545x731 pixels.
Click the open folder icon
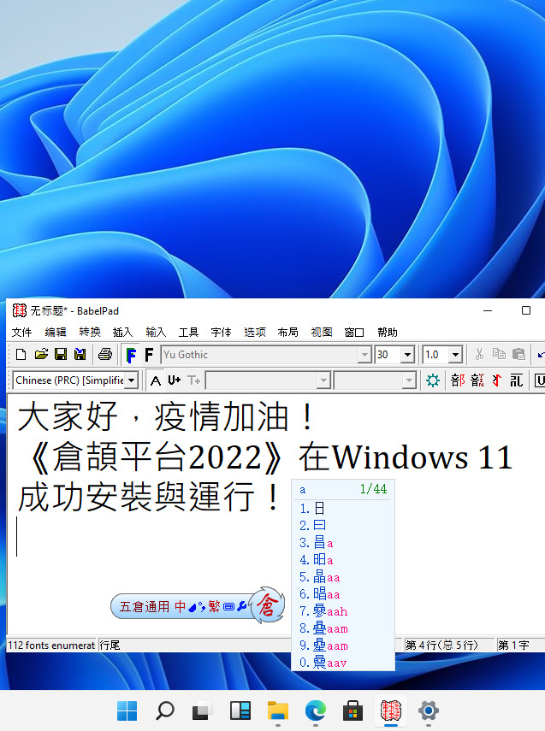(41, 354)
